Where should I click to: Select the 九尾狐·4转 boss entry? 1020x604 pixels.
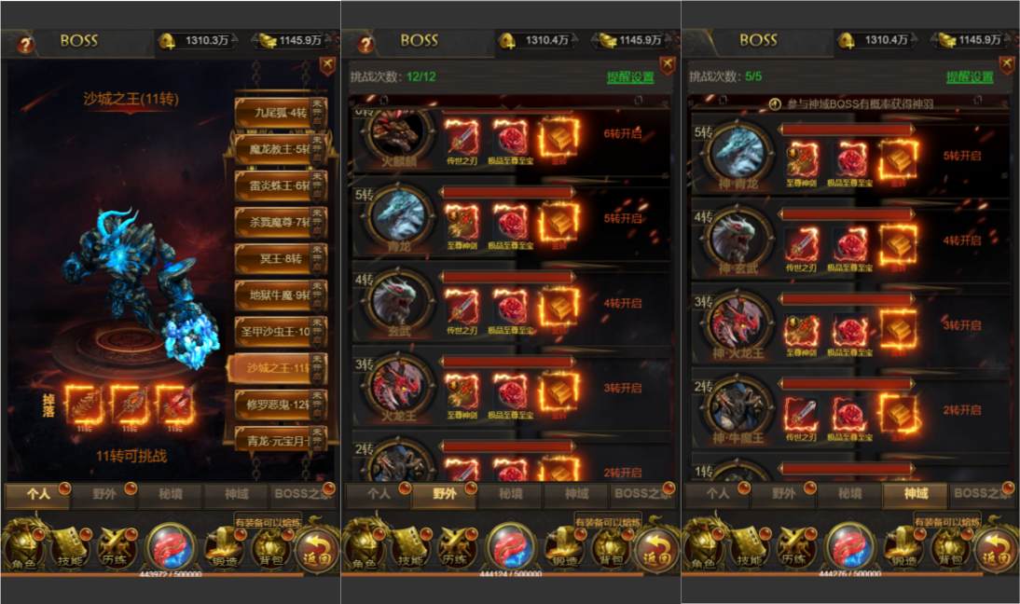281,113
